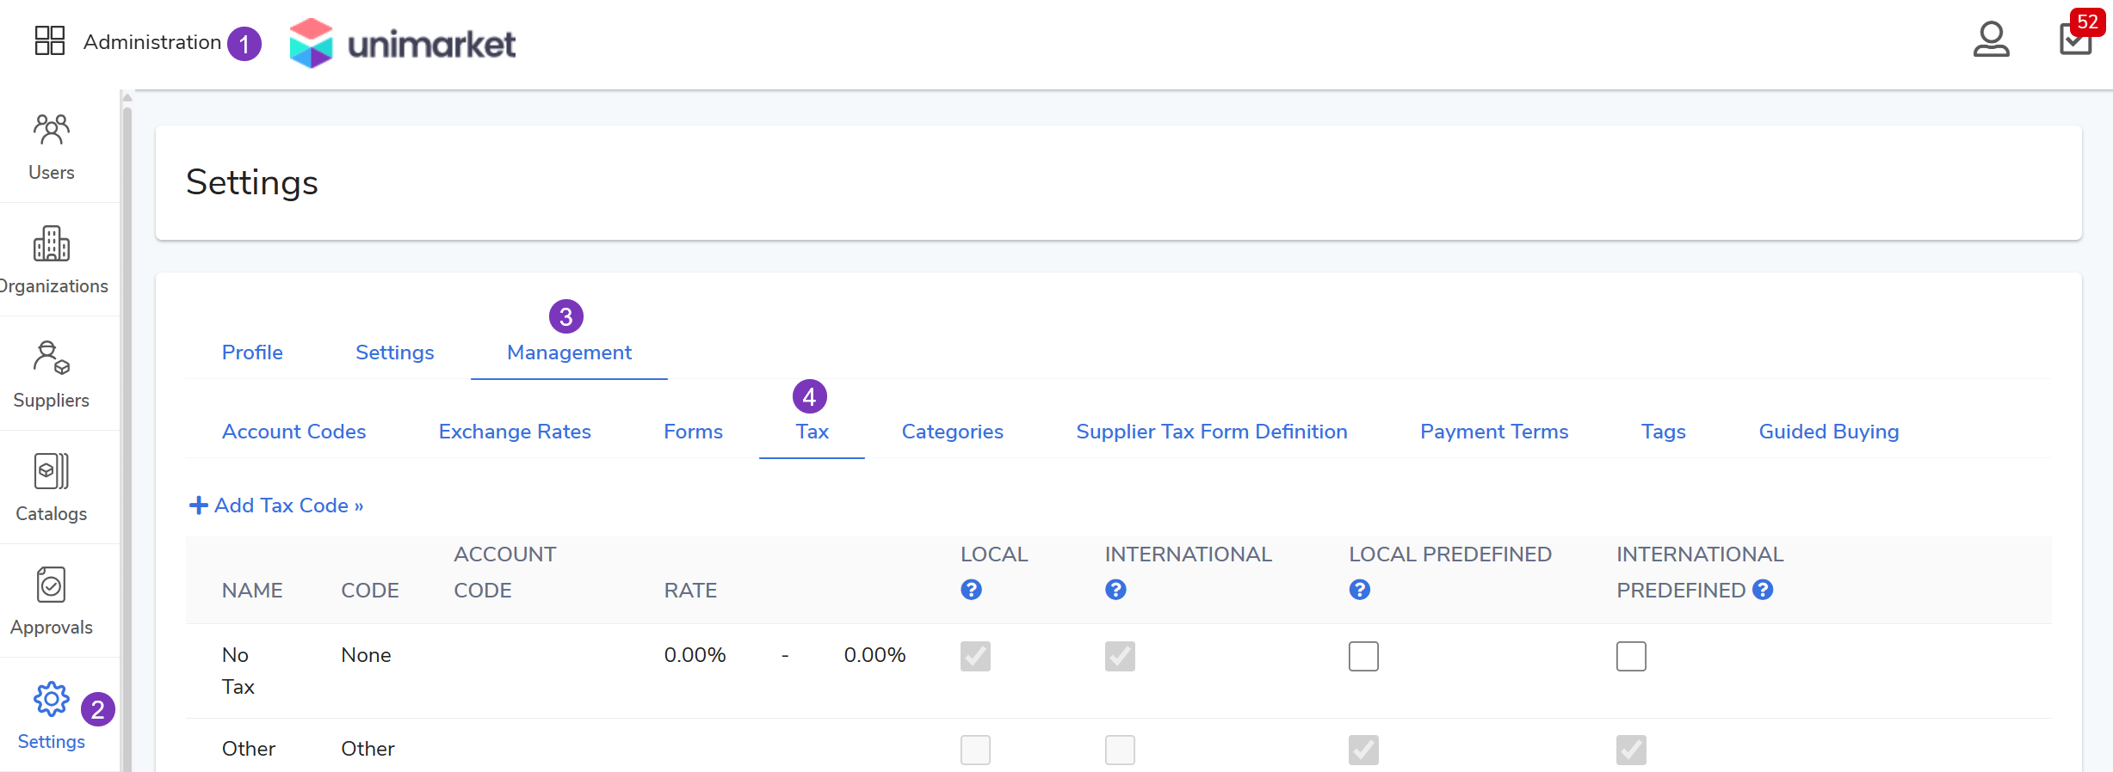
Task: Enable Local Predefined for No Tax
Action: click(1363, 656)
